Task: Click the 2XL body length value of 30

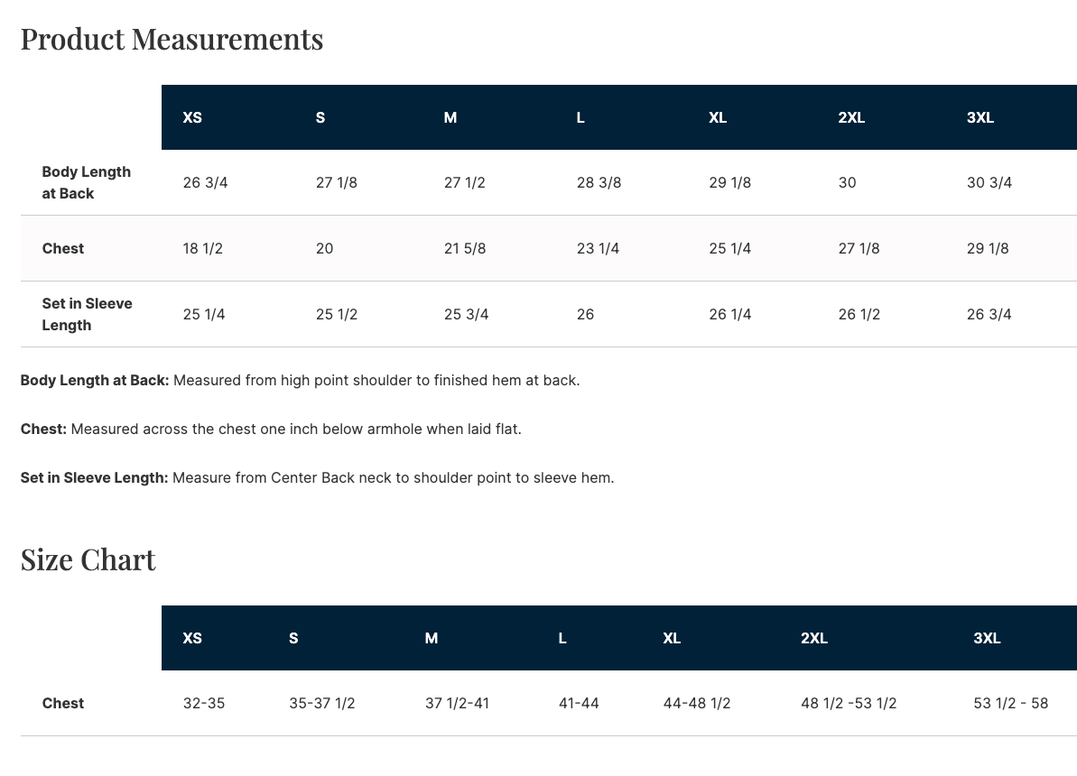Action: [x=847, y=183]
